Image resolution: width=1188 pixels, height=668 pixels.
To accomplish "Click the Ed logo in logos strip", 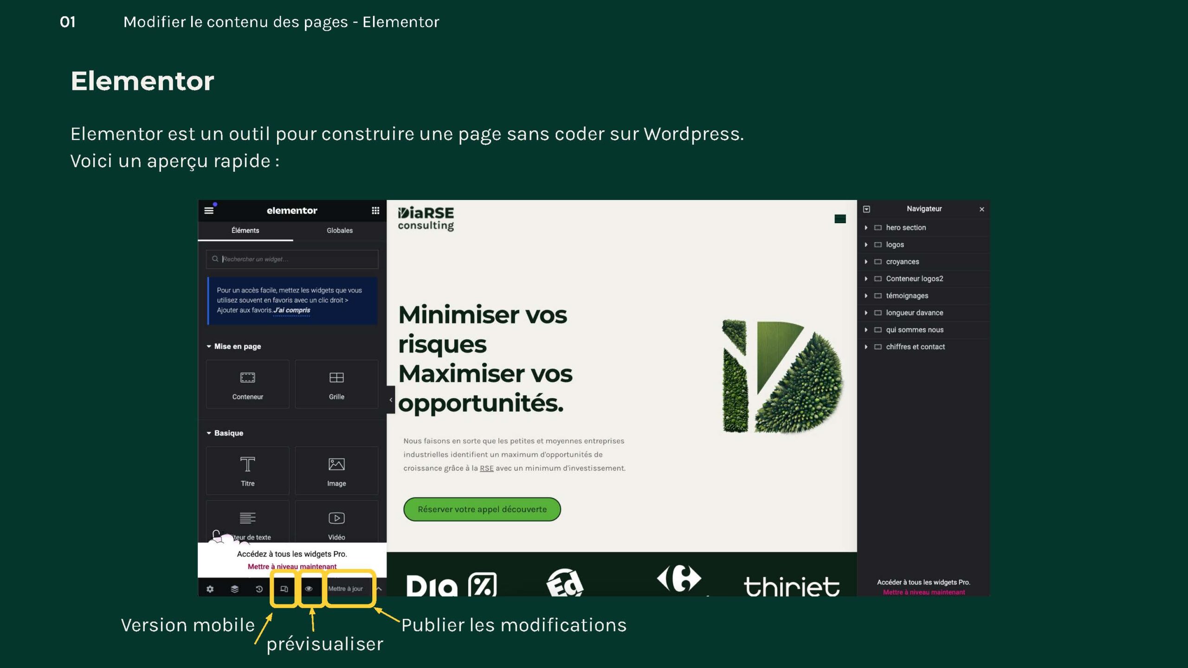I will click(565, 583).
